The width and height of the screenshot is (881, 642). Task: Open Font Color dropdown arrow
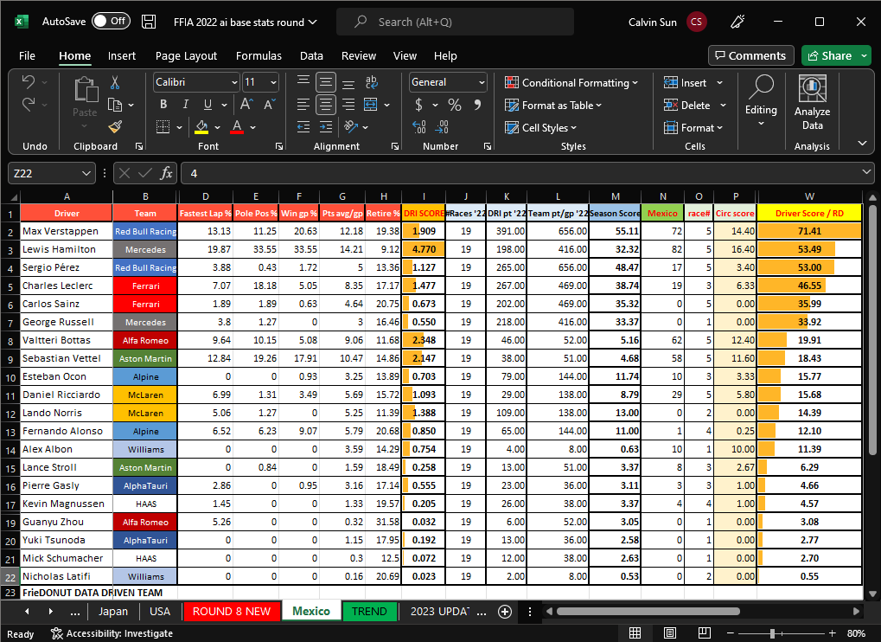pos(252,127)
